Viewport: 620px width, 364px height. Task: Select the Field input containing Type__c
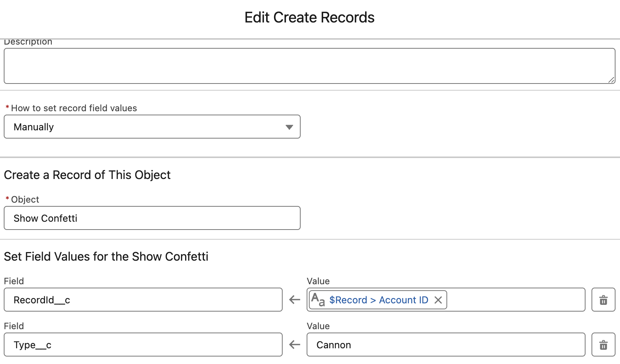142,345
